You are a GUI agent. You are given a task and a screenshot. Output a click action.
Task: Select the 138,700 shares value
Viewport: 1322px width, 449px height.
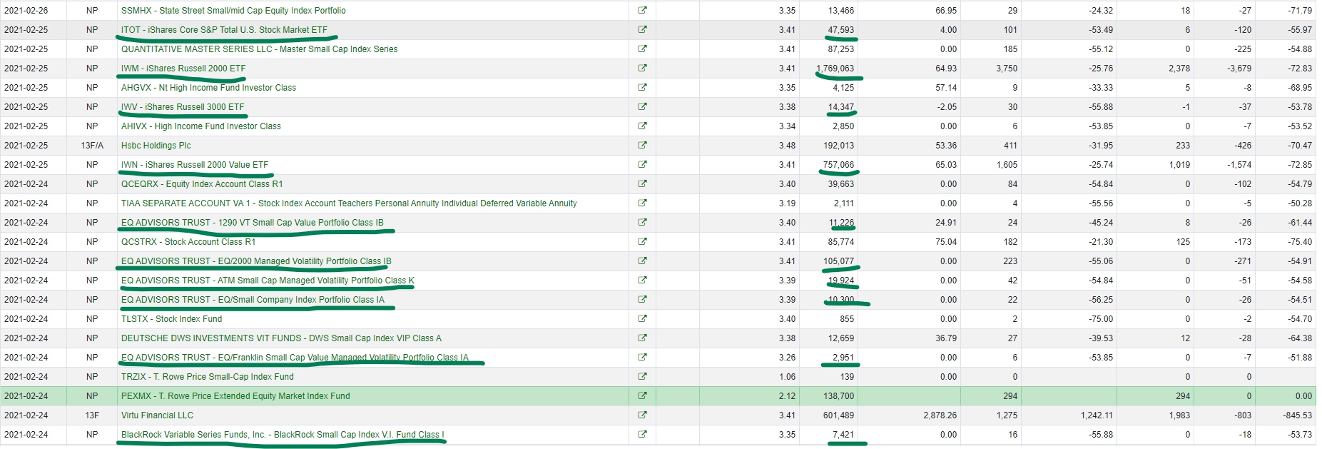pyautogui.click(x=838, y=396)
